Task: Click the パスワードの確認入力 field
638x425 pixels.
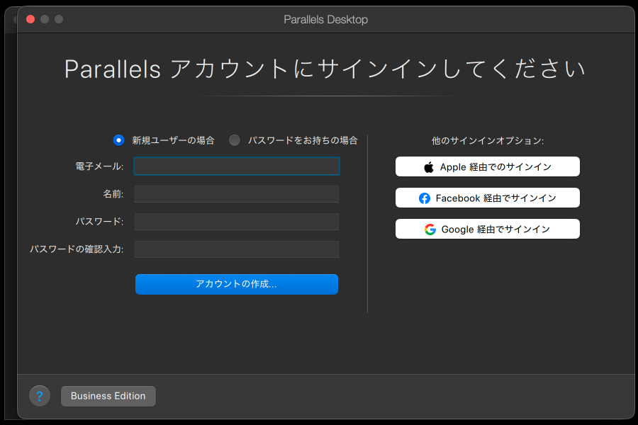Action: click(236, 249)
